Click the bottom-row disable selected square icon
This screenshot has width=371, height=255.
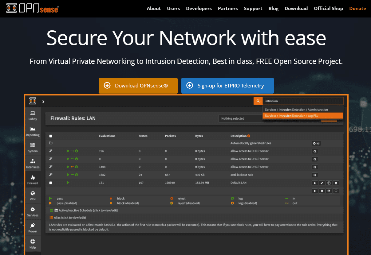point(336,191)
